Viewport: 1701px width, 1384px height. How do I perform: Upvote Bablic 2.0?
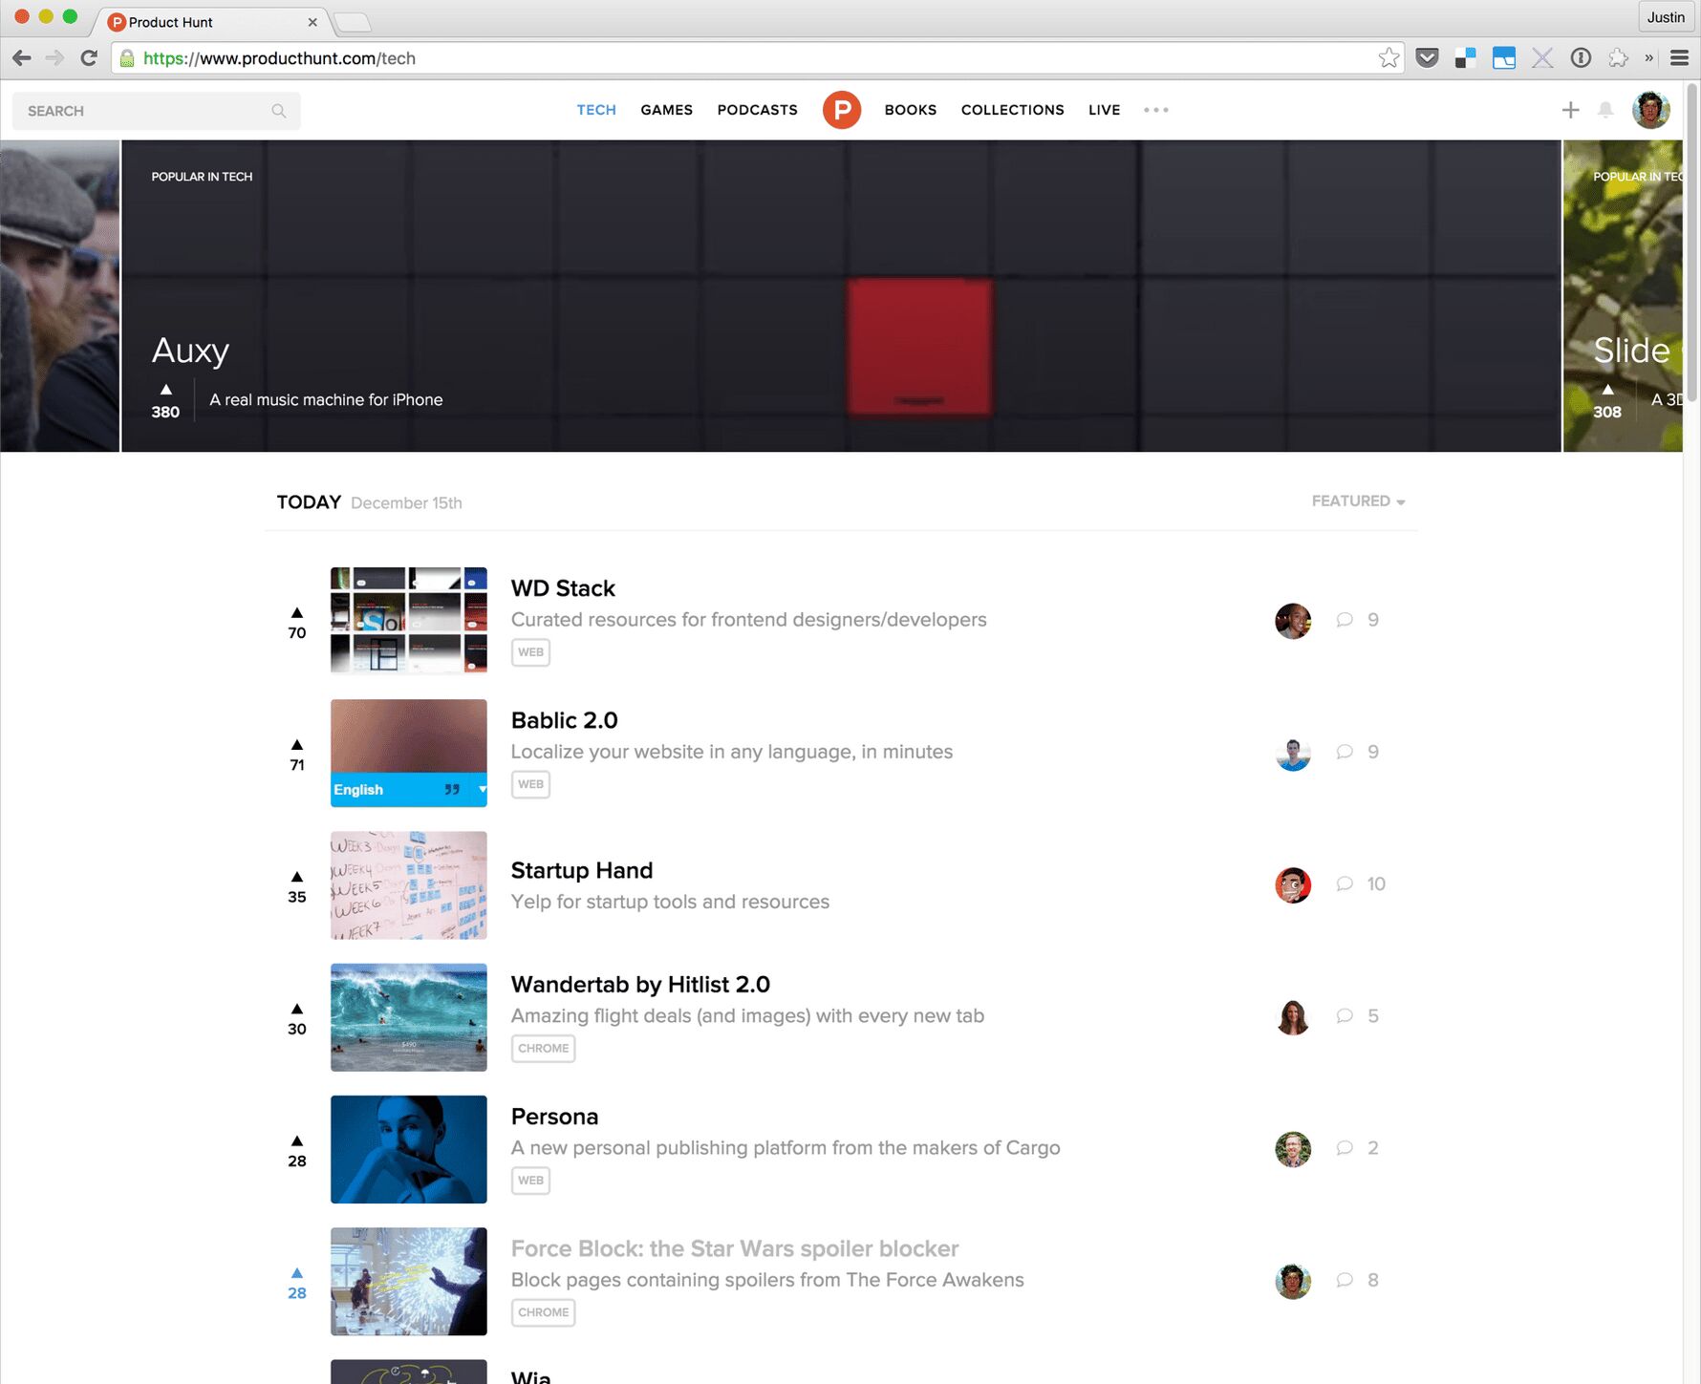click(297, 753)
